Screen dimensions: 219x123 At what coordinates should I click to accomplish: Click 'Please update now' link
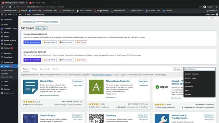(x=51, y=22)
